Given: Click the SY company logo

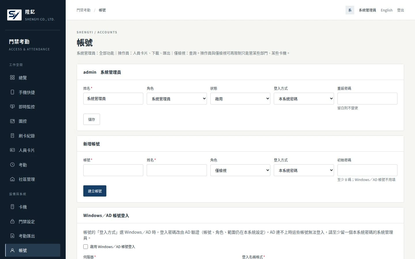Looking at the screenshot, I should (x=14, y=15).
